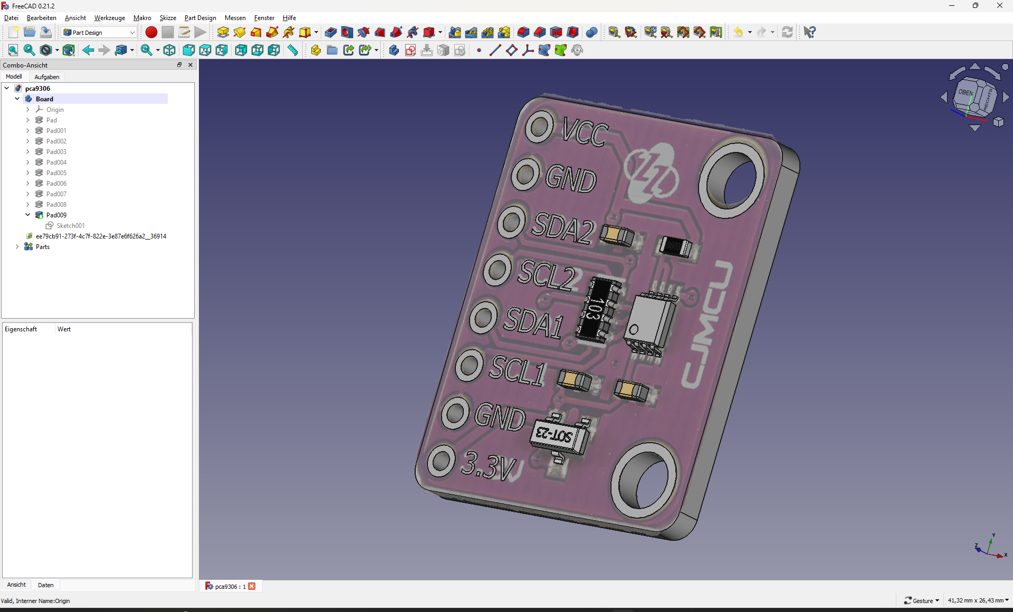Open the Part Design workbench dropdown
Viewport: 1013px width, 612px height.
(x=99, y=32)
